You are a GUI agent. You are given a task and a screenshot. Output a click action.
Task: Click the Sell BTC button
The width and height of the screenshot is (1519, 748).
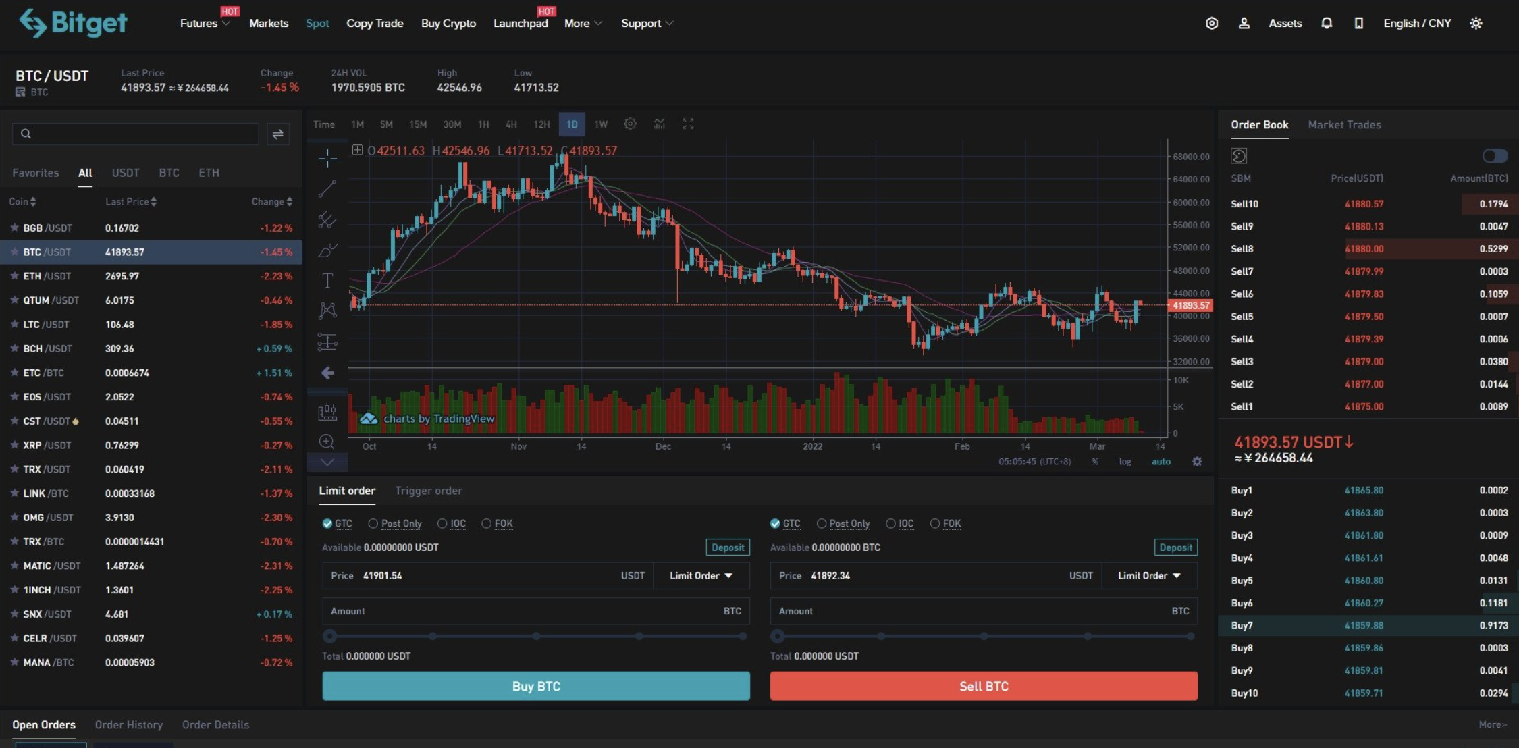click(x=984, y=686)
